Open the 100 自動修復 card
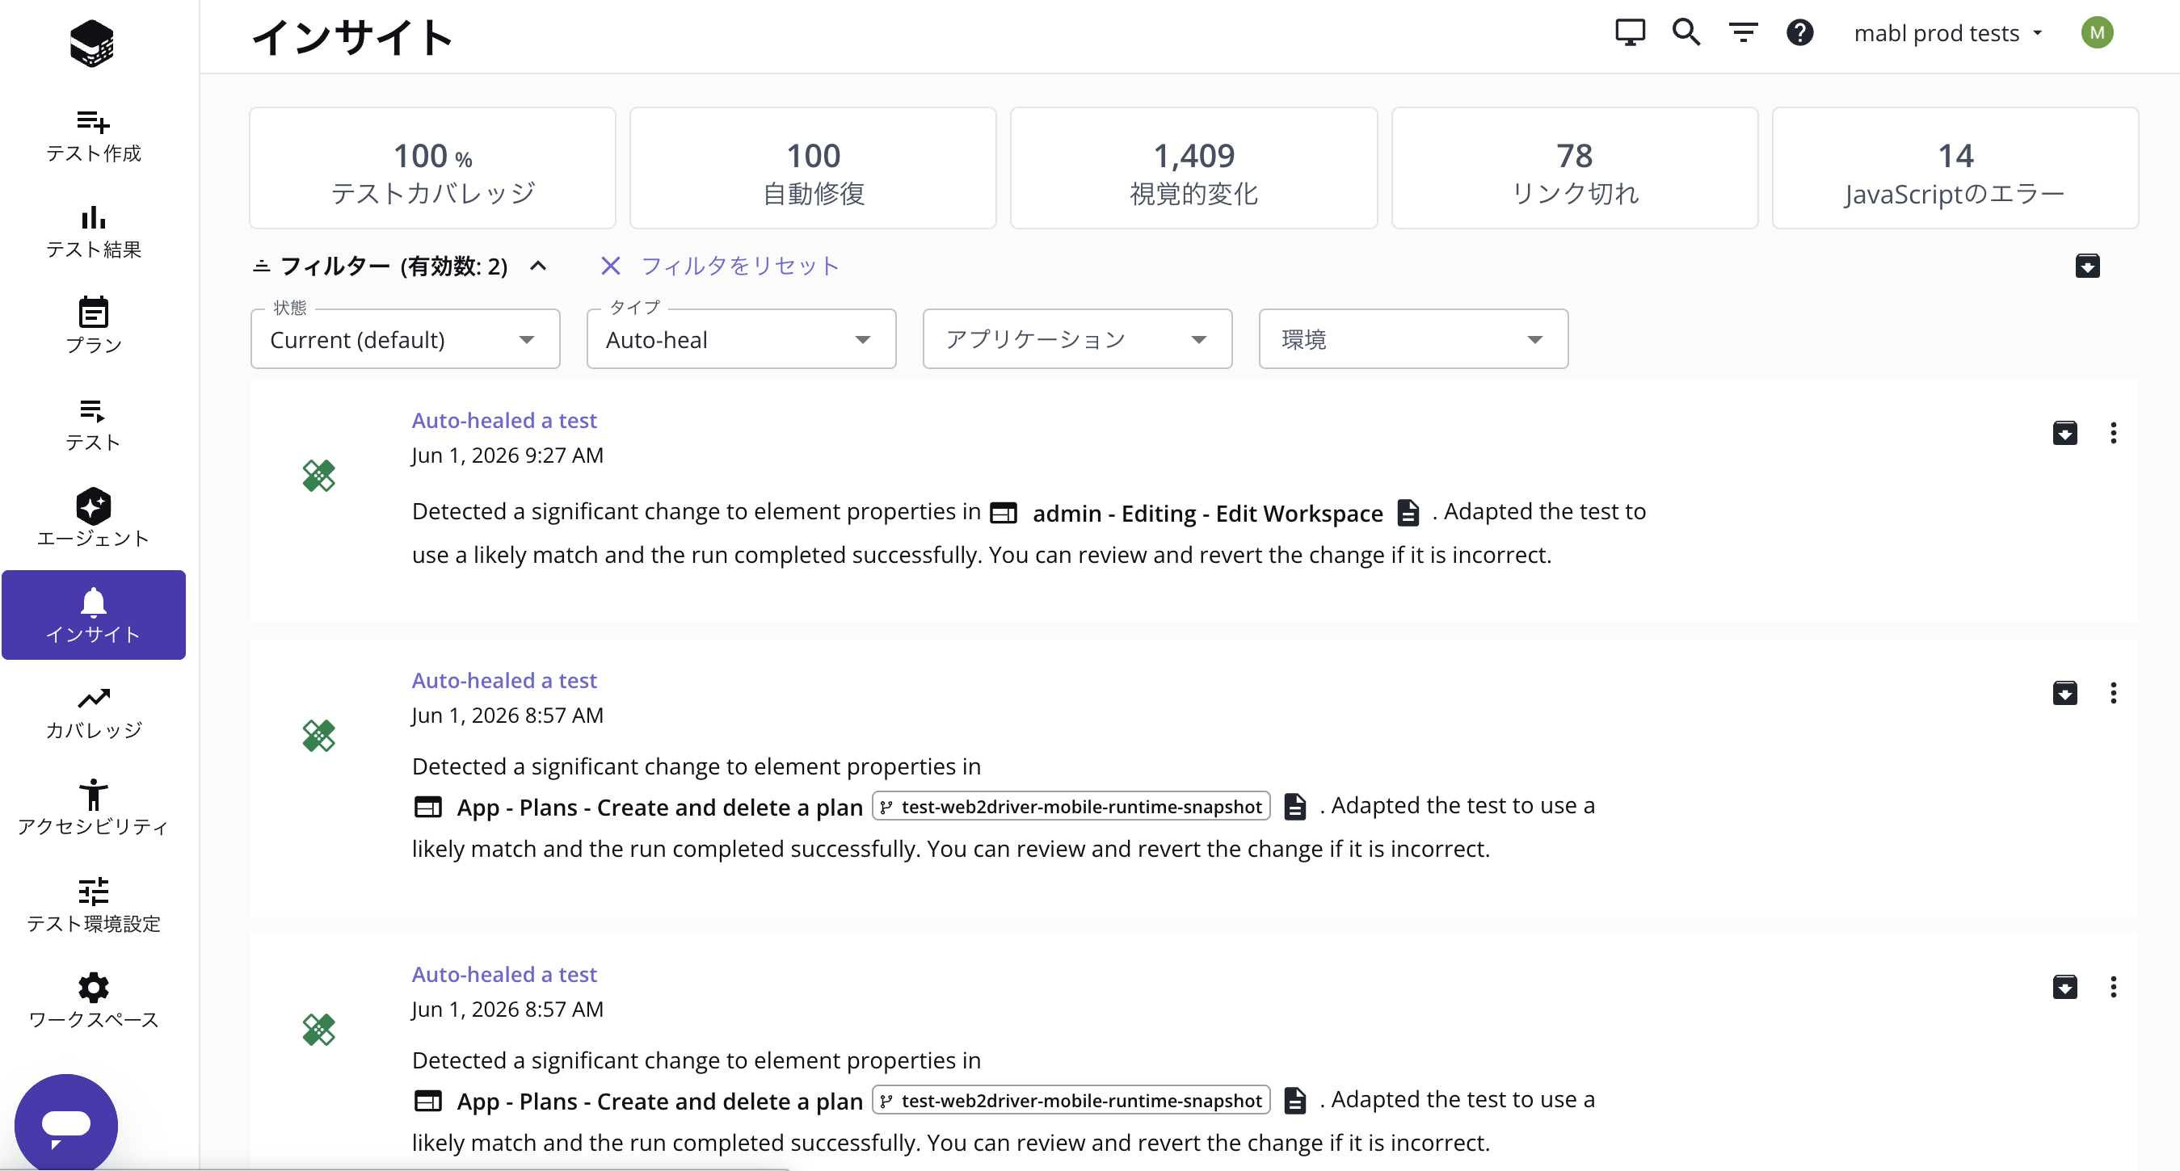This screenshot has height=1171, width=2180. 814,167
